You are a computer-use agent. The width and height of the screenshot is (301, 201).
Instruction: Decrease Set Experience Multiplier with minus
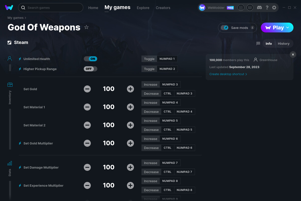(87, 185)
